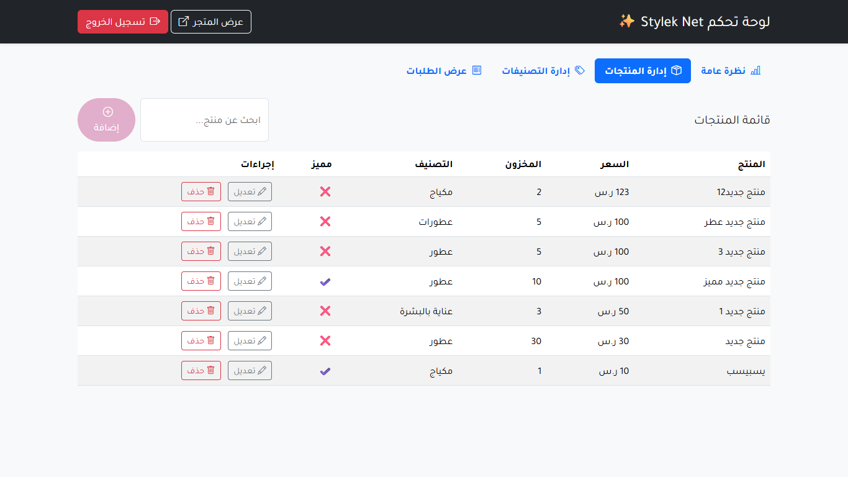Click the external link icon on عرض المتجر
848x477 pixels.
point(184,22)
